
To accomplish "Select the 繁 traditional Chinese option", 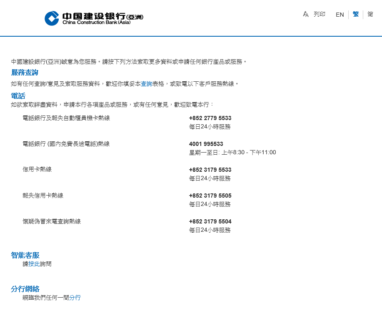I will tap(356, 14).
